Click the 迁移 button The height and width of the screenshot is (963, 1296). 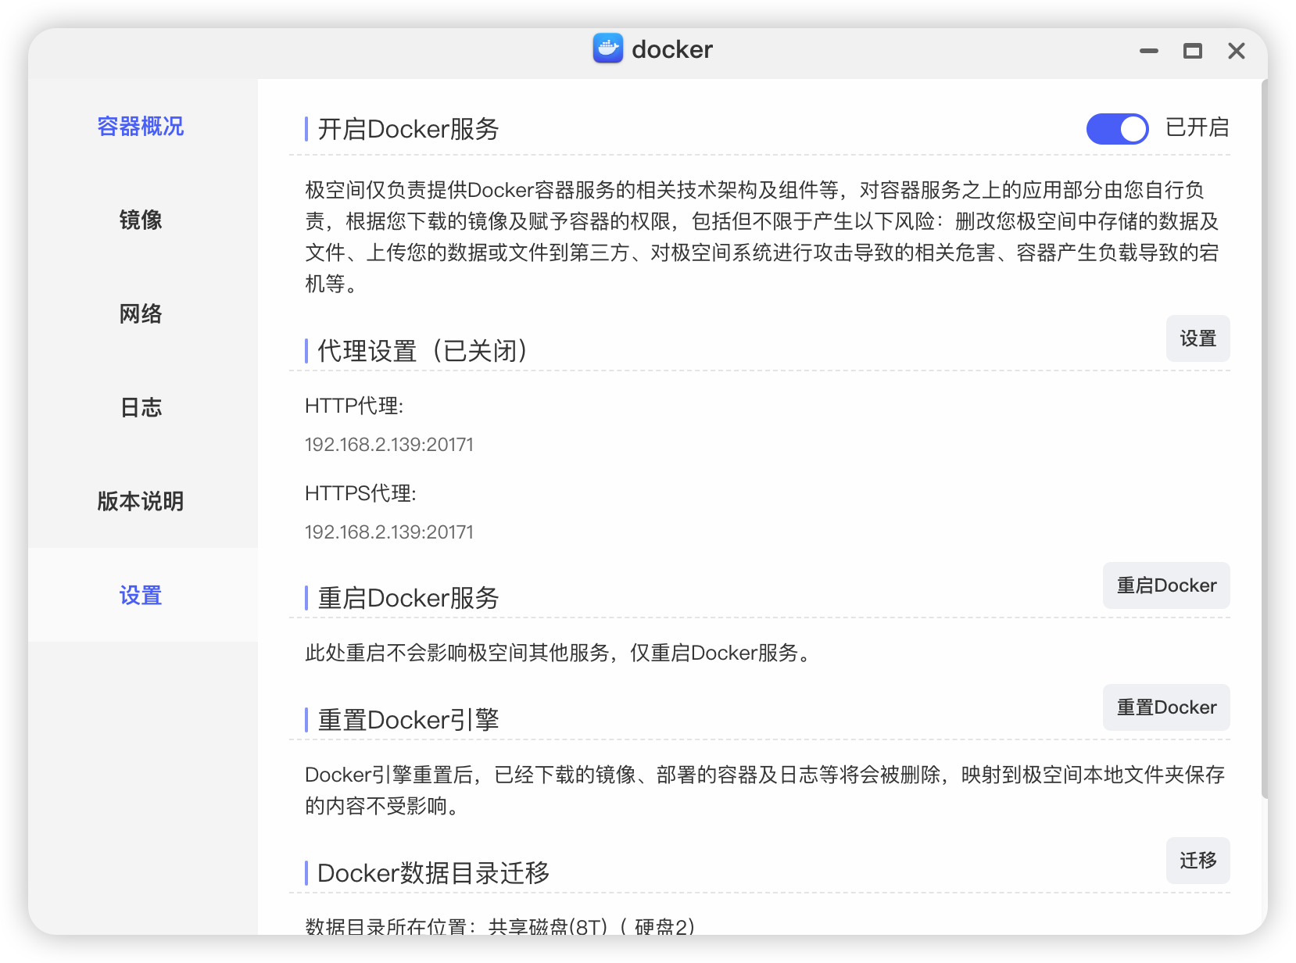point(1198,861)
